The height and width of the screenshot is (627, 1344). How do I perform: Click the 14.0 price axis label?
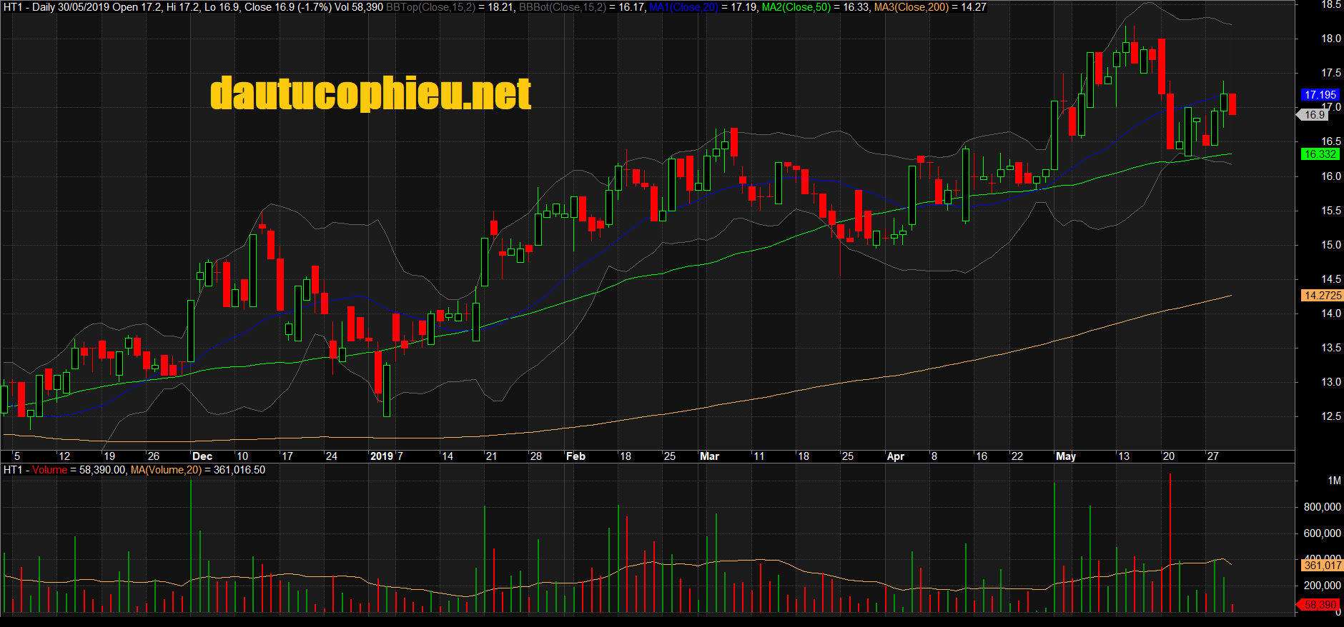pos(1331,313)
